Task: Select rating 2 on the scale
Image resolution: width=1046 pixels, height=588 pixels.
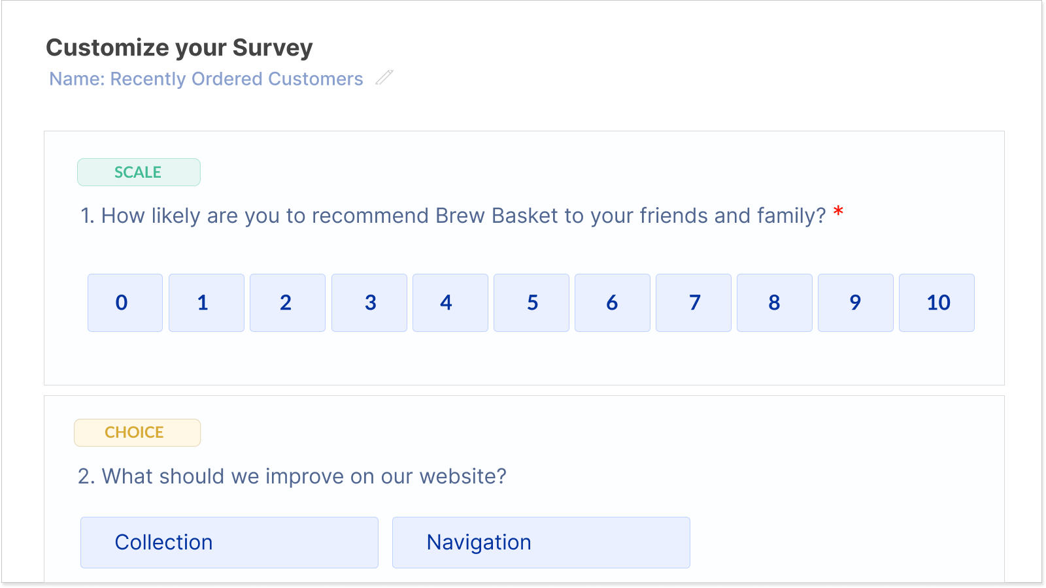Action: pos(287,302)
